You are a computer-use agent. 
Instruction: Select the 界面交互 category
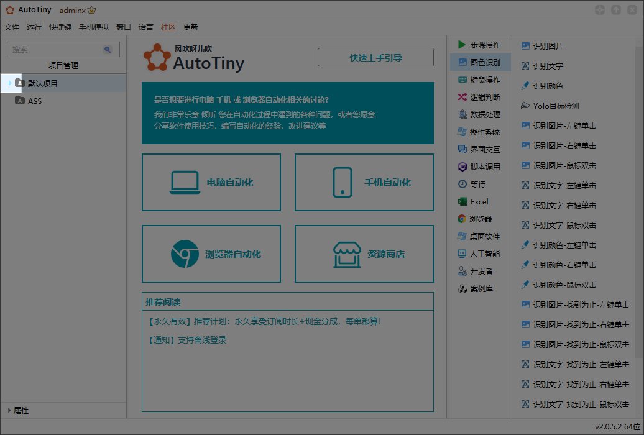click(480, 149)
